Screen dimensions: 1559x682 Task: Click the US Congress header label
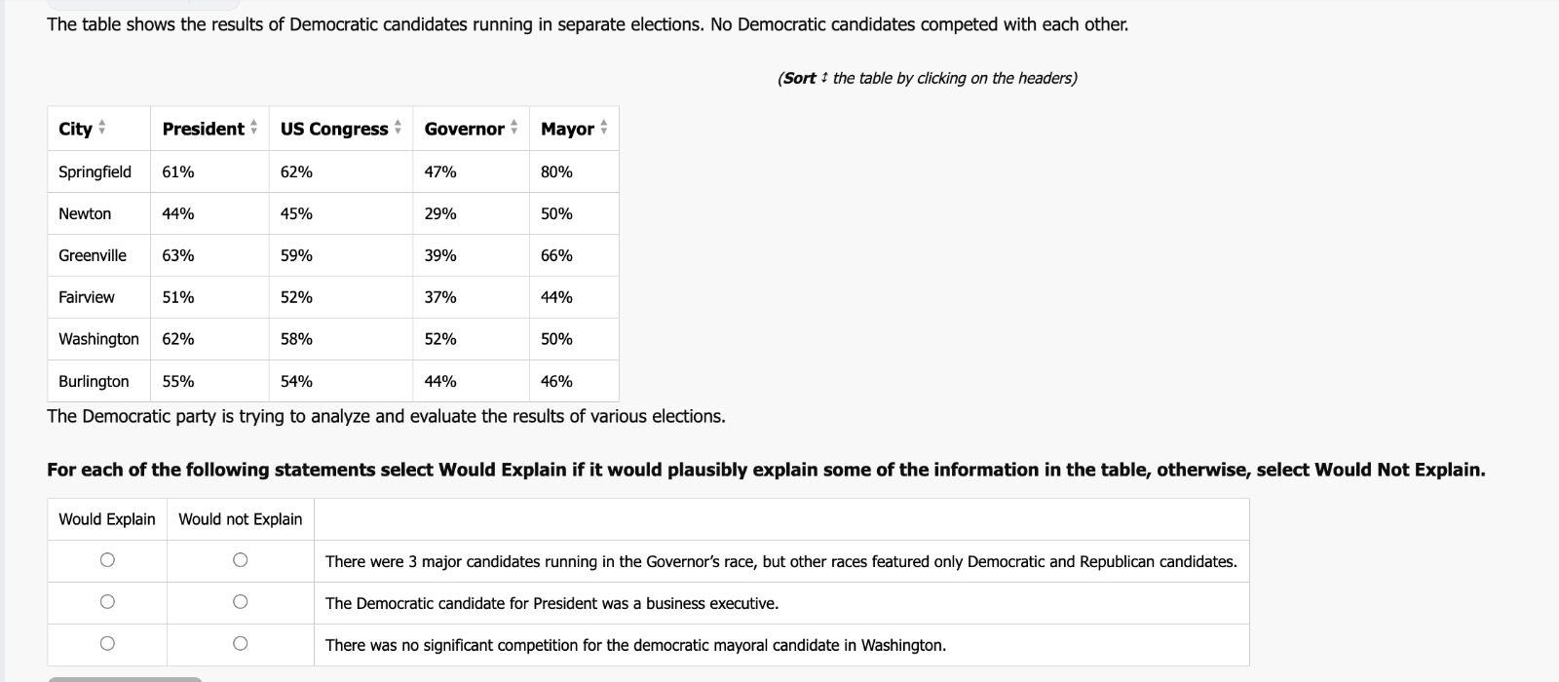pyautogui.click(x=334, y=129)
